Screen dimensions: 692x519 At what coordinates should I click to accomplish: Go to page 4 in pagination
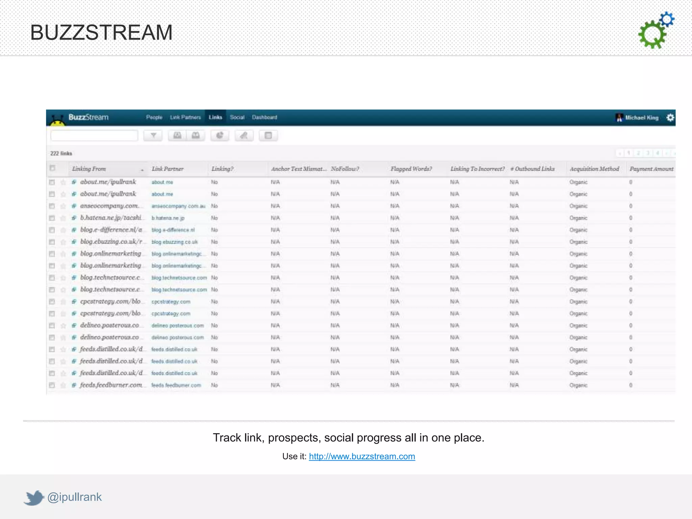click(x=658, y=153)
